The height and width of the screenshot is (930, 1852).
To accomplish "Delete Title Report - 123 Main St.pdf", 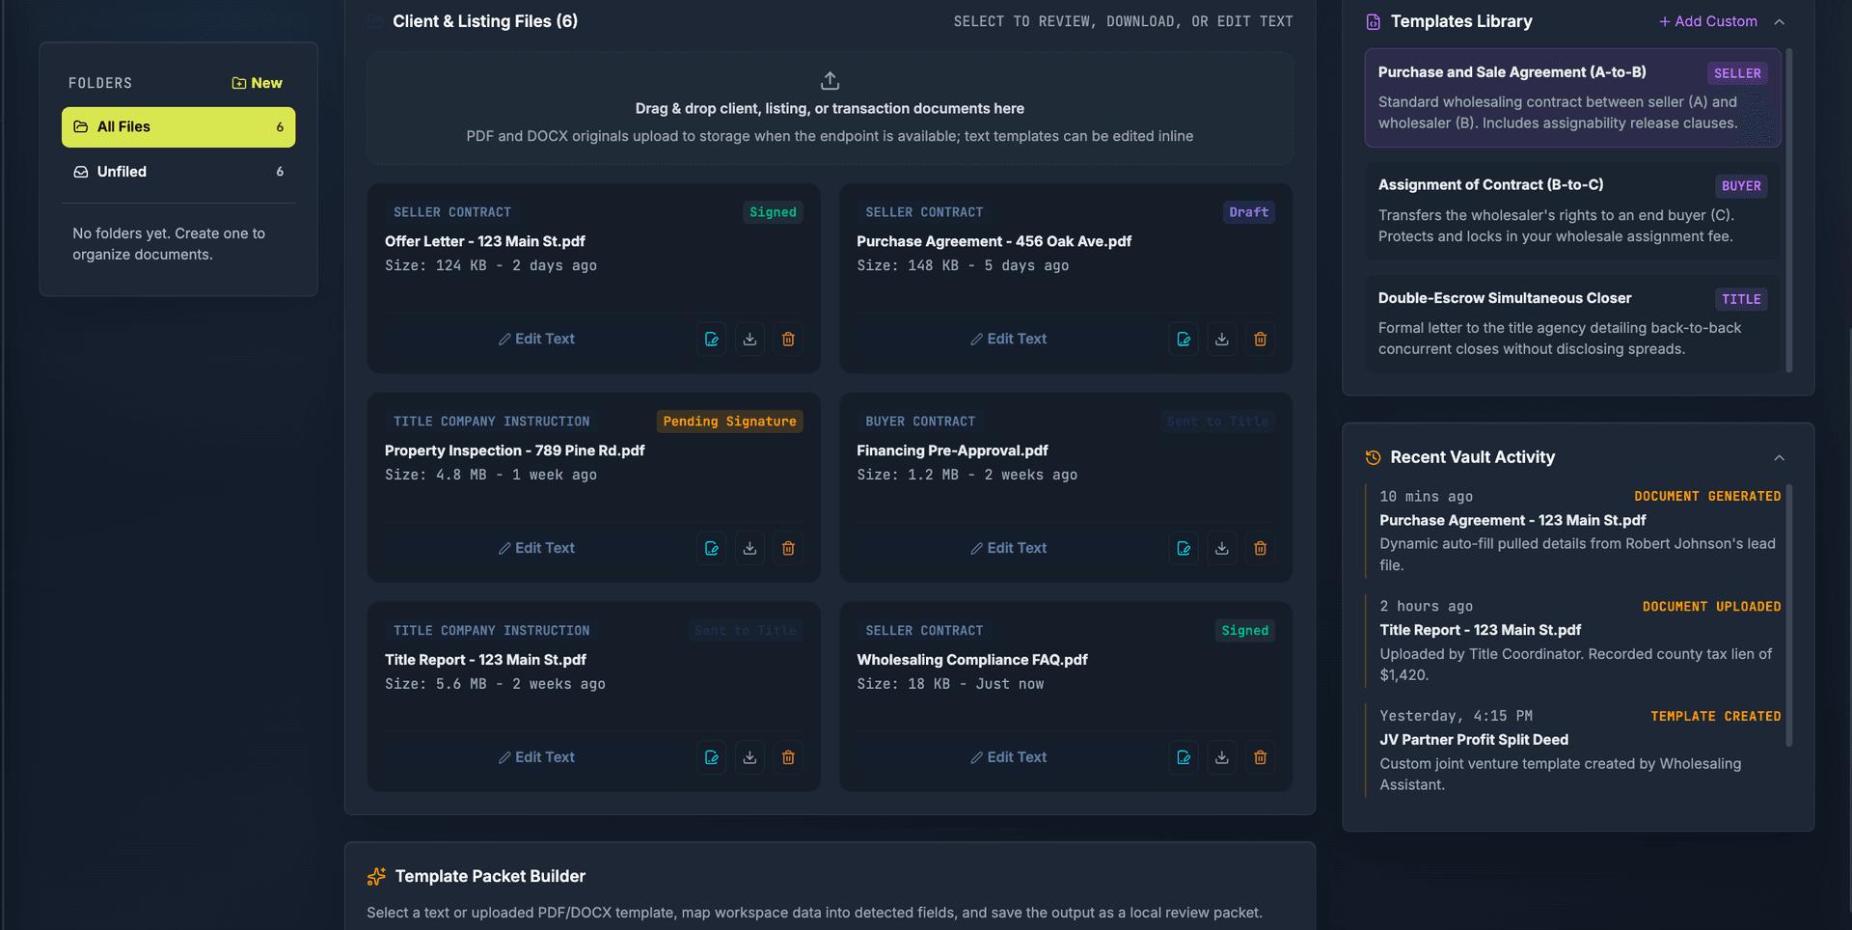I will pos(788,757).
